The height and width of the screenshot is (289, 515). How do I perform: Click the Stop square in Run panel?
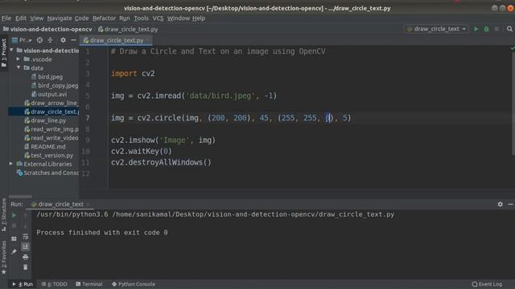tap(14, 226)
